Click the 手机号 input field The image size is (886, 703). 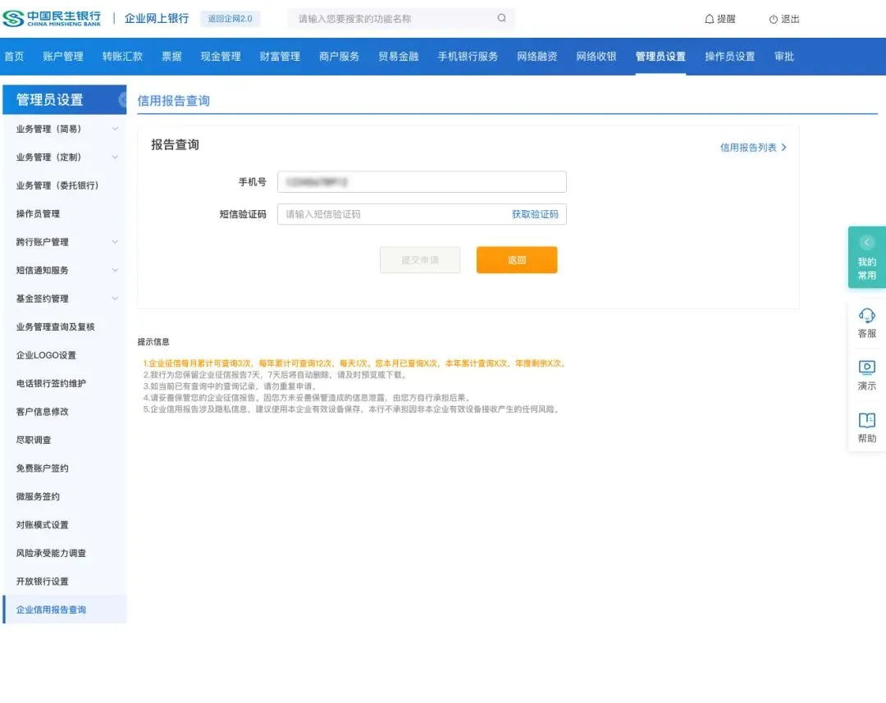point(422,182)
